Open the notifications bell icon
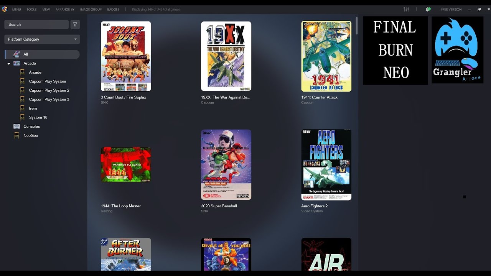This screenshot has height=276, width=491. point(428,9)
